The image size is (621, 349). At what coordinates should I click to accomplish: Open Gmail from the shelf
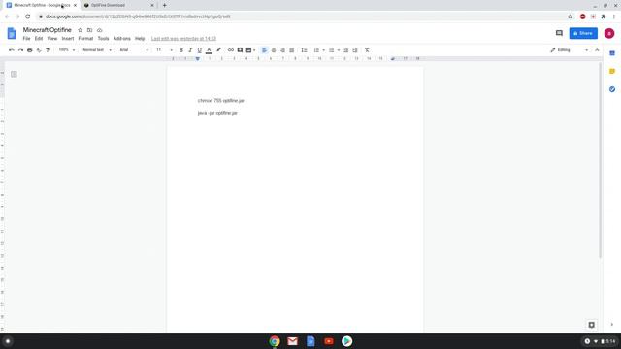(292, 341)
